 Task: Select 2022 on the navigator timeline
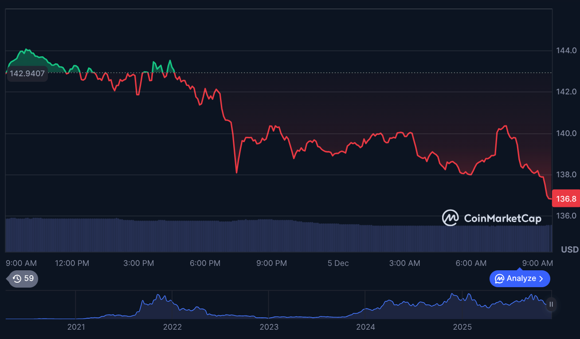point(172,327)
